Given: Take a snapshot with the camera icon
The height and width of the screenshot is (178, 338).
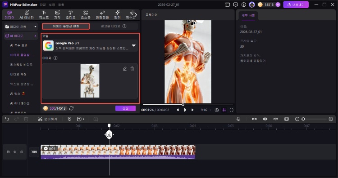Looking at the screenshot, I should tap(217, 110).
